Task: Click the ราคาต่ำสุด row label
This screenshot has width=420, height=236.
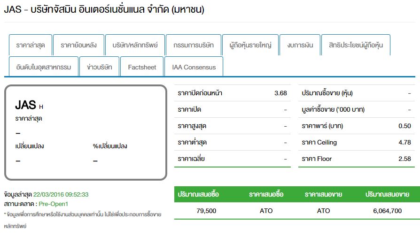Action: [192, 142]
